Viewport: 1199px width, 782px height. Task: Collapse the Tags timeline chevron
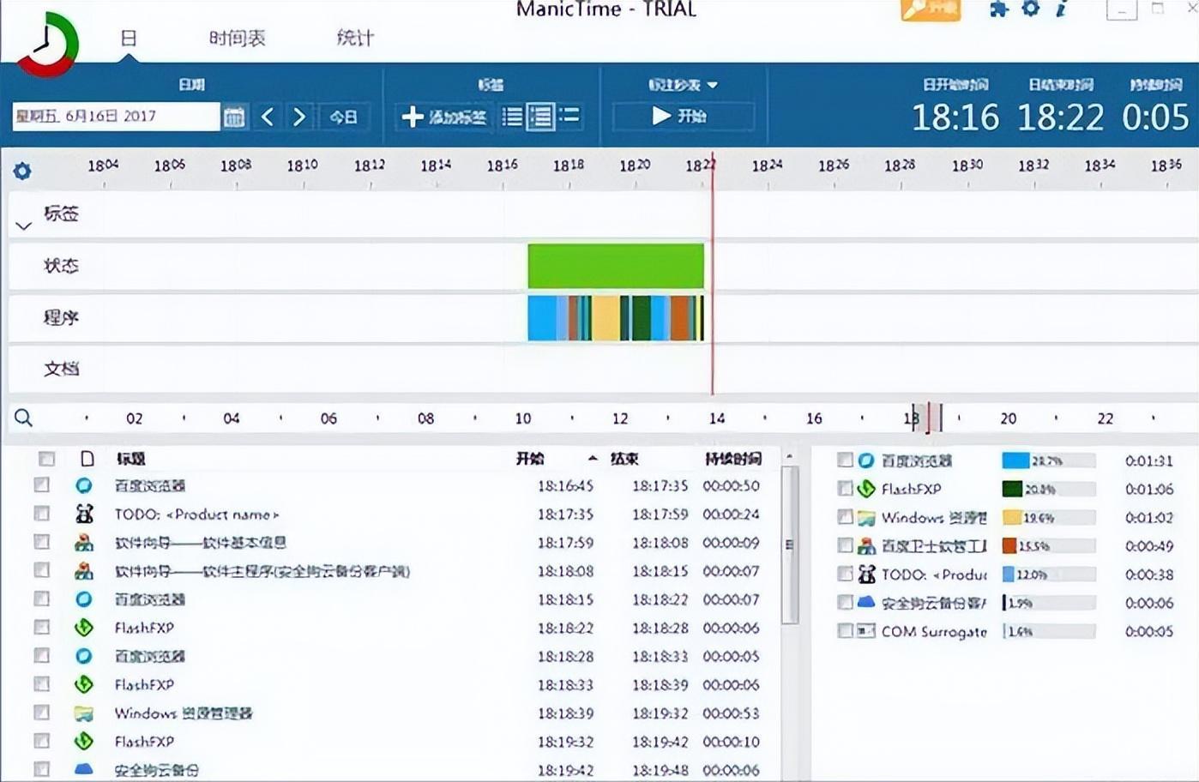pos(24,226)
